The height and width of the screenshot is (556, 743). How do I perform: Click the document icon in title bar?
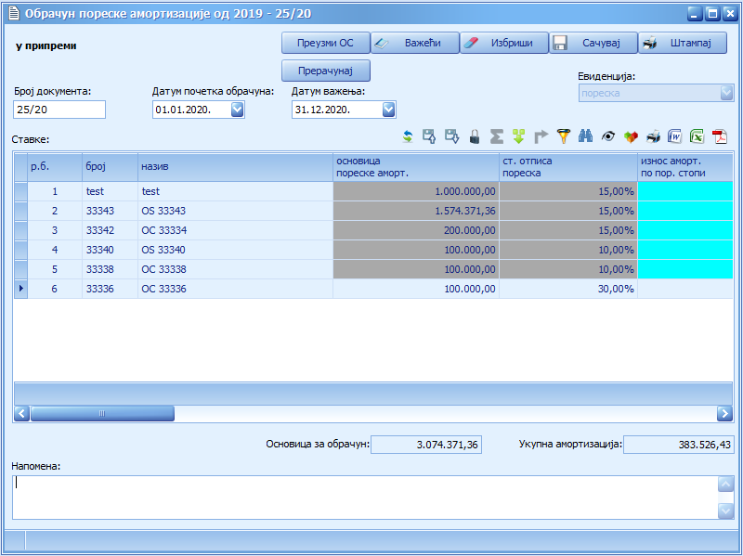[14, 13]
